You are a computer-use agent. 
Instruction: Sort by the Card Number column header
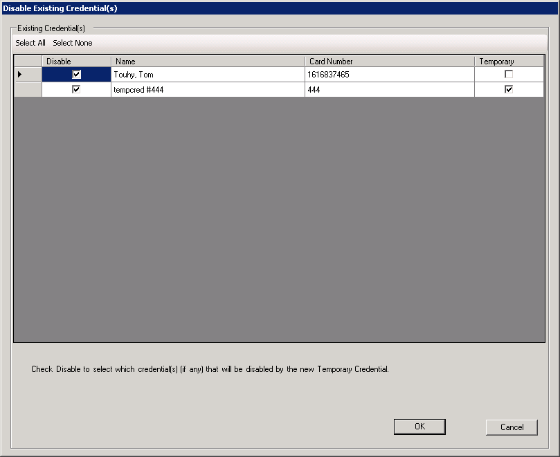(390, 62)
